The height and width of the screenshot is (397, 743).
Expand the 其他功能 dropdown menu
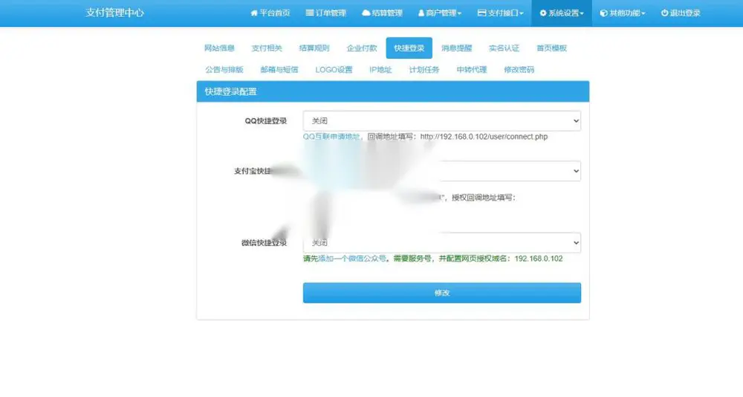pos(623,13)
